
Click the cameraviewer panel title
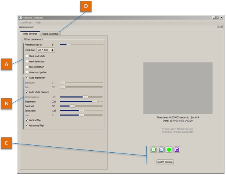click(x=26, y=27)
